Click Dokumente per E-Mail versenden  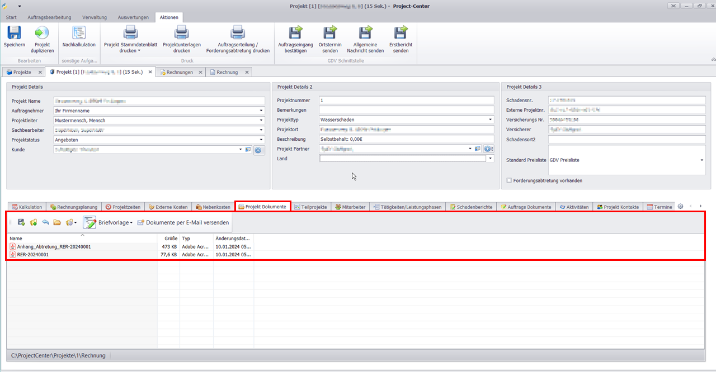[x=183, y=222]
